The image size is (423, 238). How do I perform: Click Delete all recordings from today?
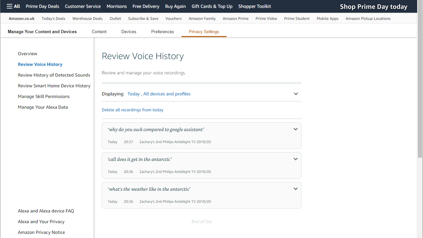pos(132,110)
